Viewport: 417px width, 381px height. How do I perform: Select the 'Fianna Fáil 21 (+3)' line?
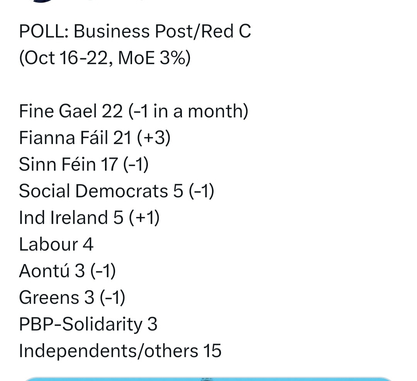tap(95, 138)
